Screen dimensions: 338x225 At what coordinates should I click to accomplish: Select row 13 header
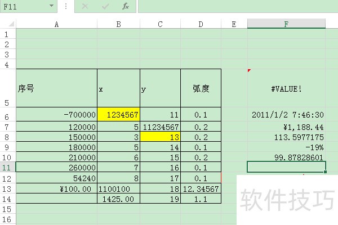[x=7, y=188]
